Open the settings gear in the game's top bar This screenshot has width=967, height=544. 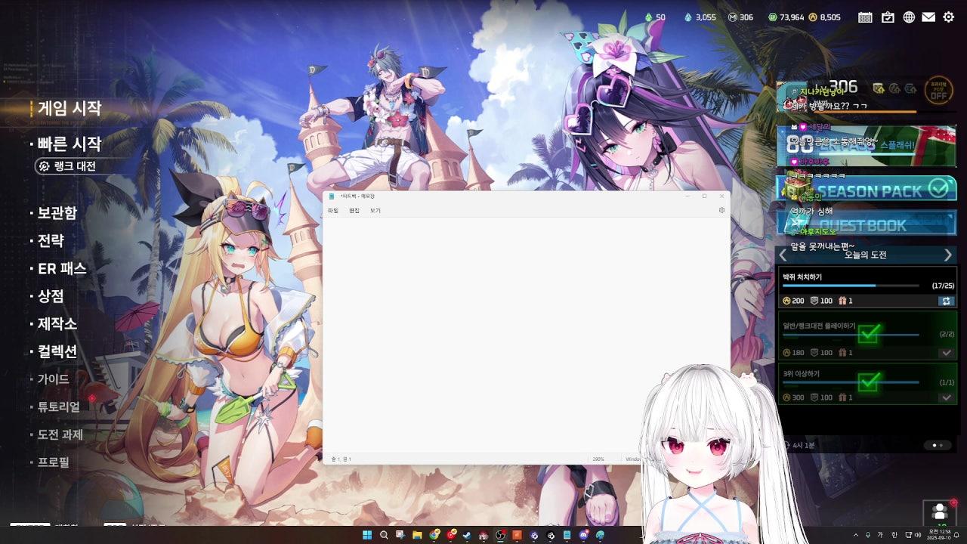(x=949, y=17)
